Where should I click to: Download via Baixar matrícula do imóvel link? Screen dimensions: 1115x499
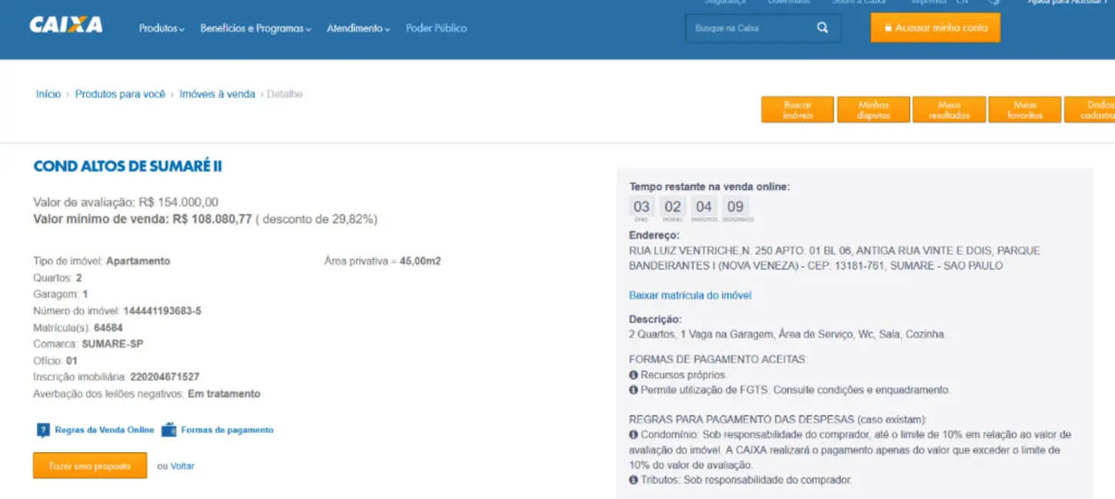click(690, 296)
